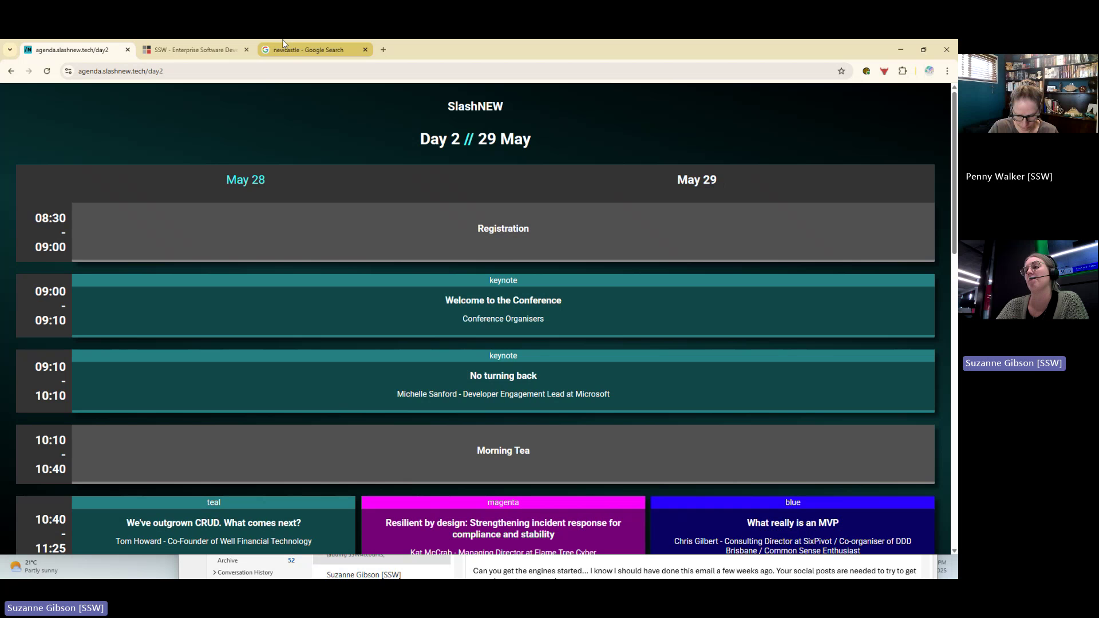Click the Day 2 // 29 May heading
Screen dimensions: 1099x618
(475, 139)
